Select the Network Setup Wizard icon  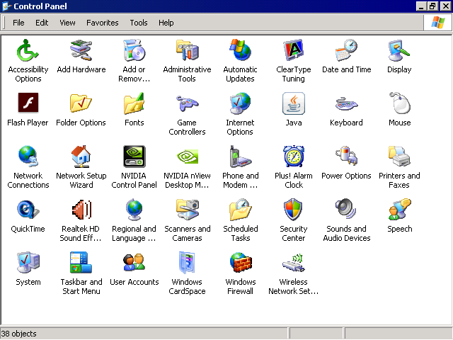pos(81,157)
